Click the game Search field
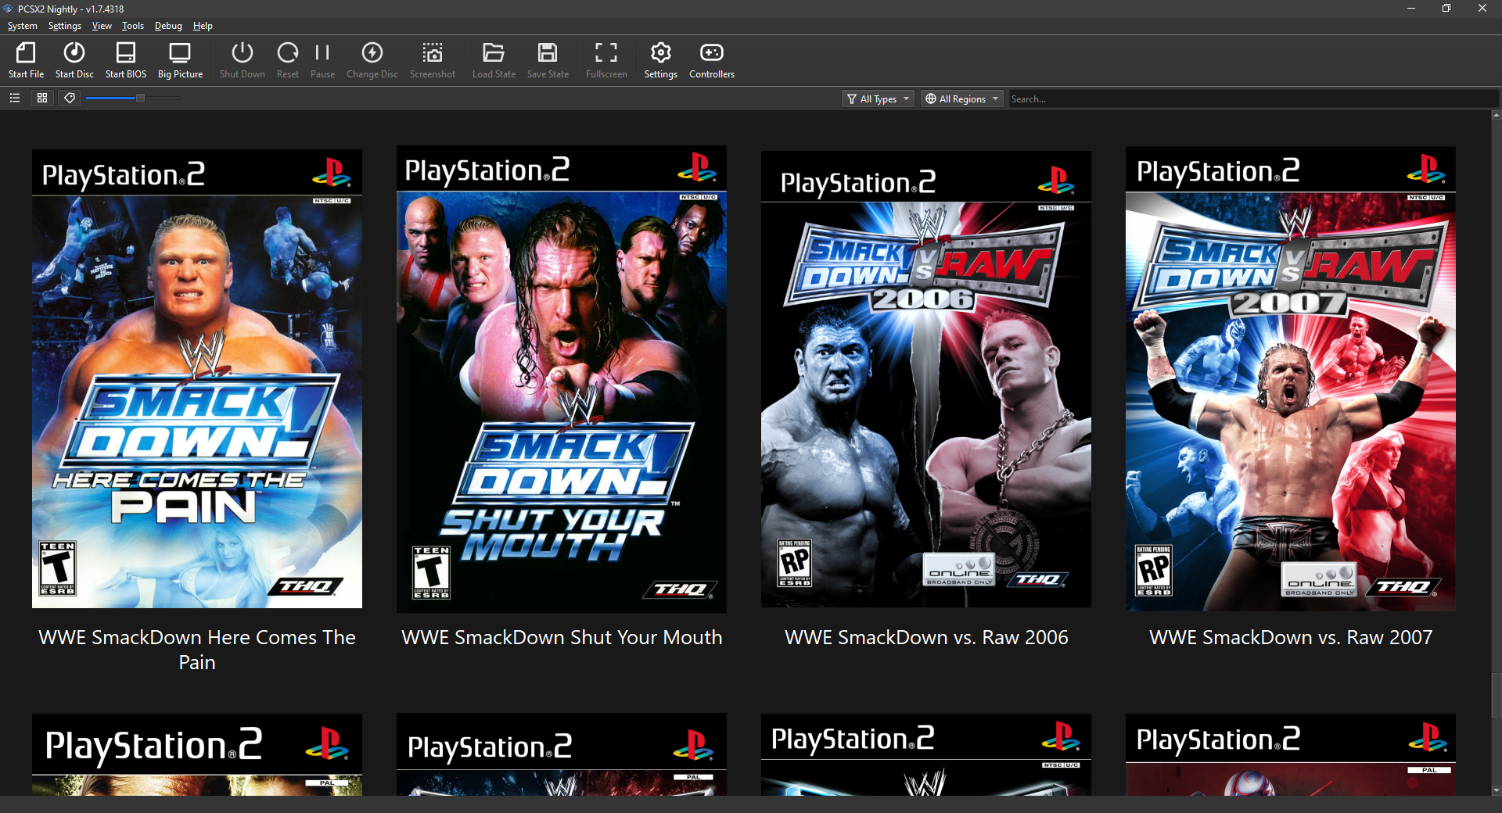The width and height of the screenshot is (1502, 813). pos(1252,99)
